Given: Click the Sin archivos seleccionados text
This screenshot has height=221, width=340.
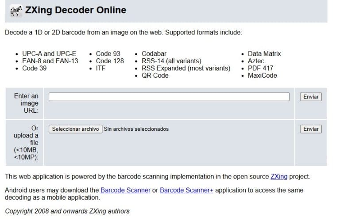Looking at the screenshot, I should 136,129.
